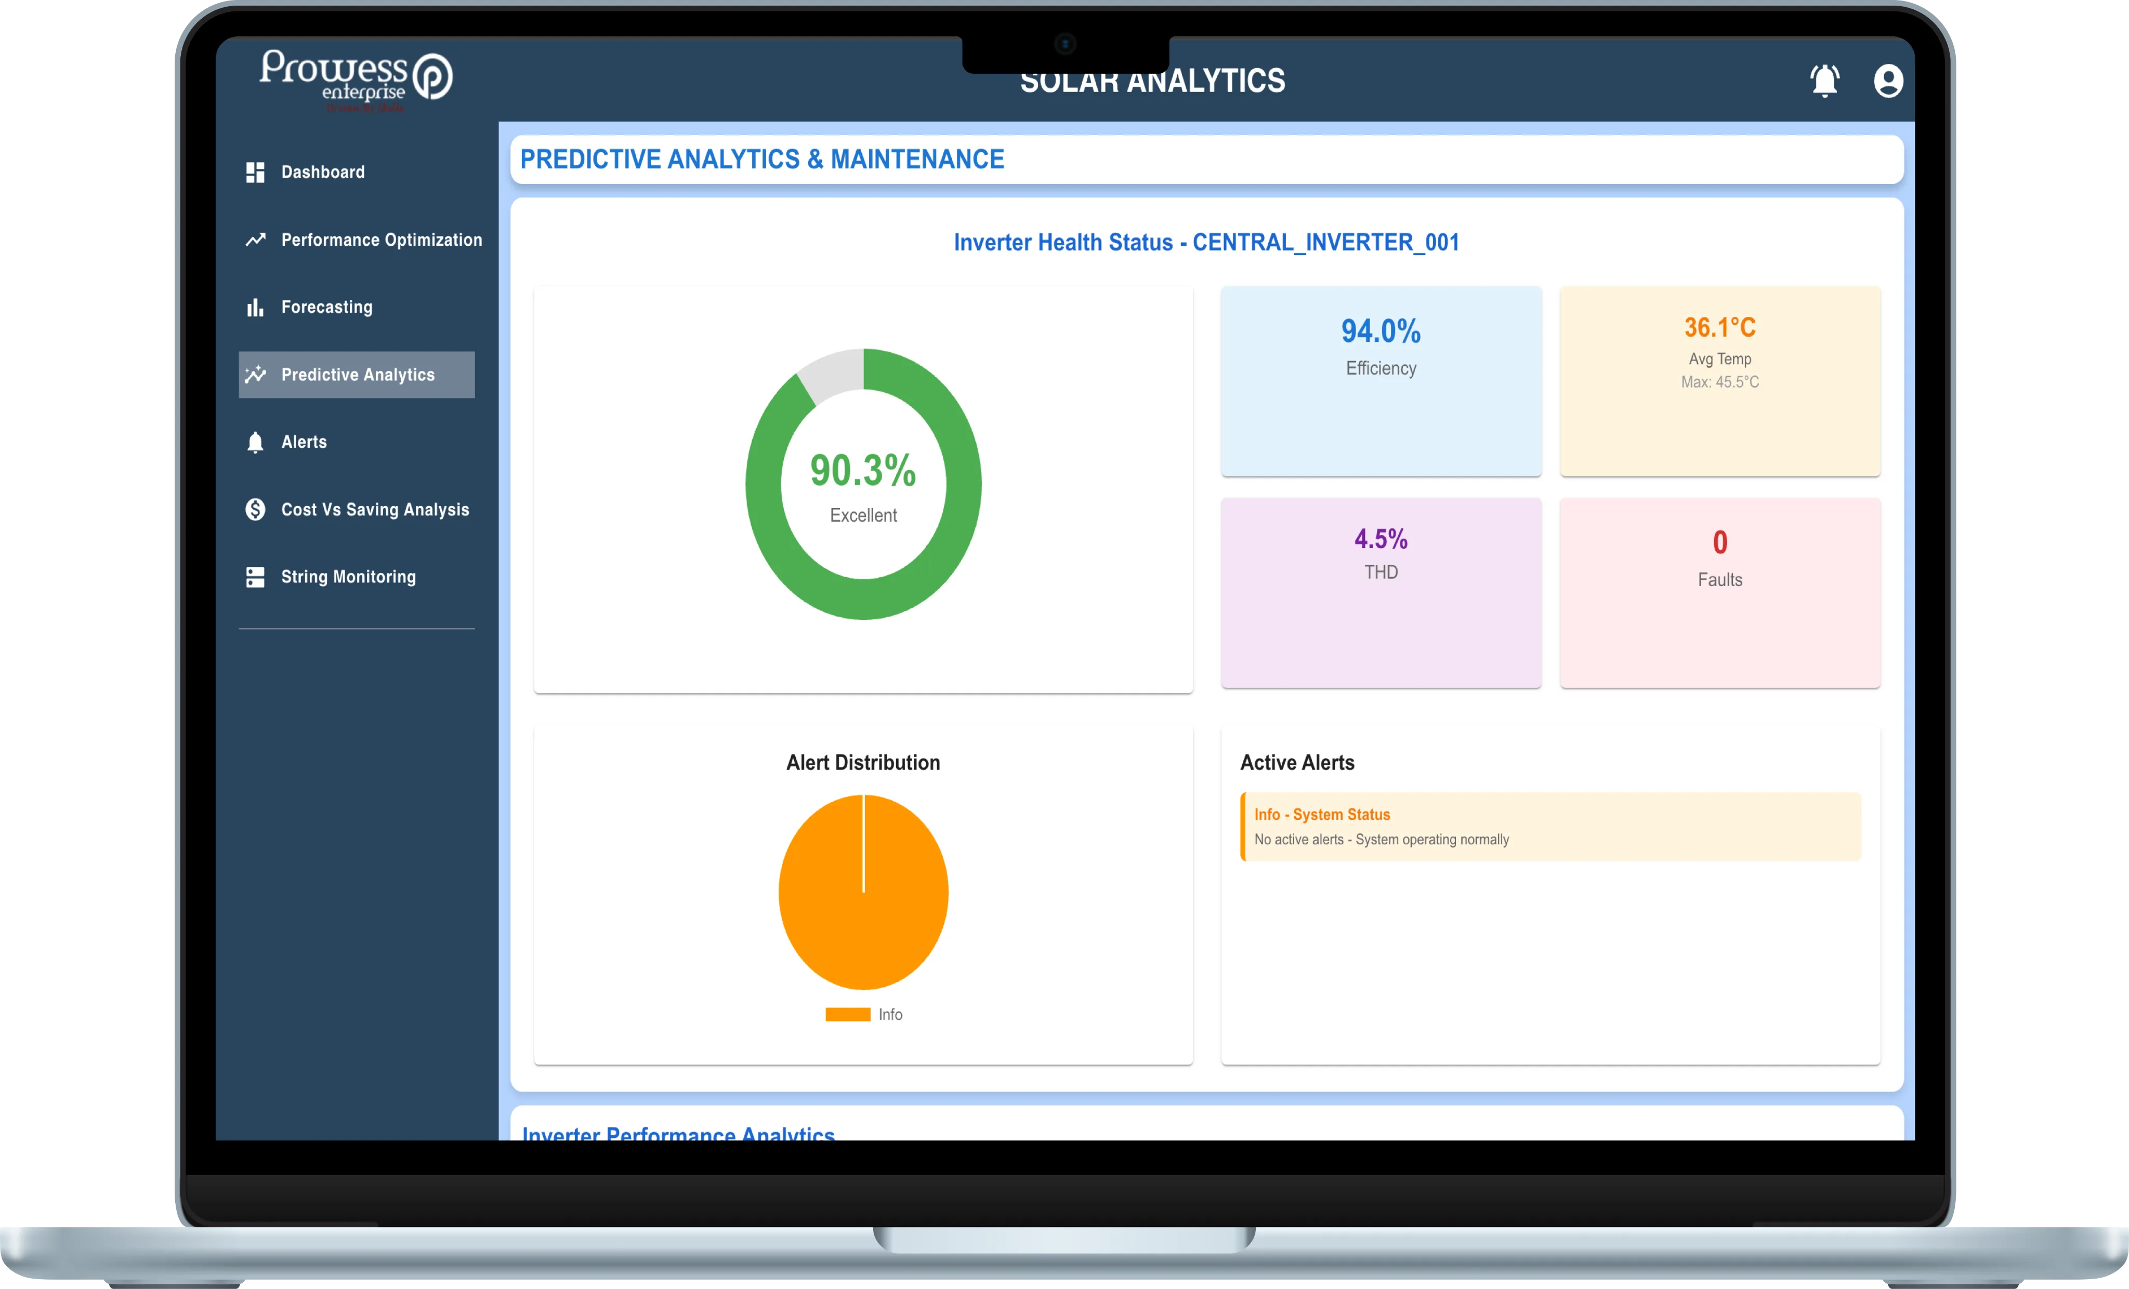Click the Performance Optimization trend icon

pos(255,240)
